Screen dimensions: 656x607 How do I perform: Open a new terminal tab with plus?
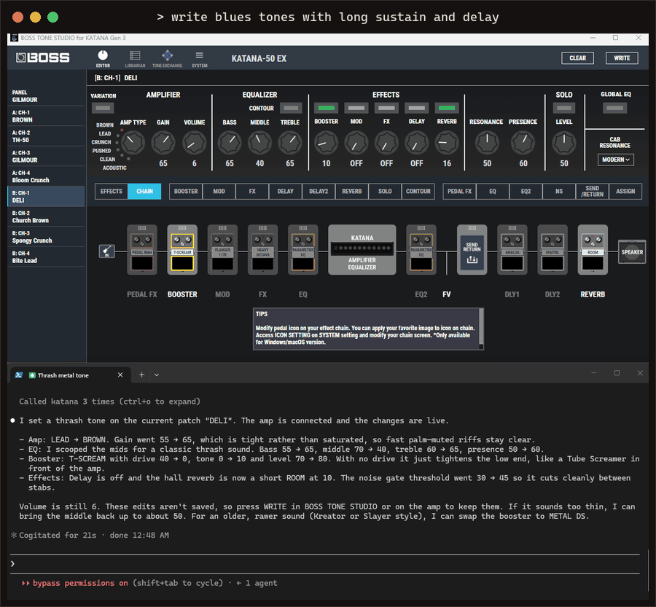(142, 375)
